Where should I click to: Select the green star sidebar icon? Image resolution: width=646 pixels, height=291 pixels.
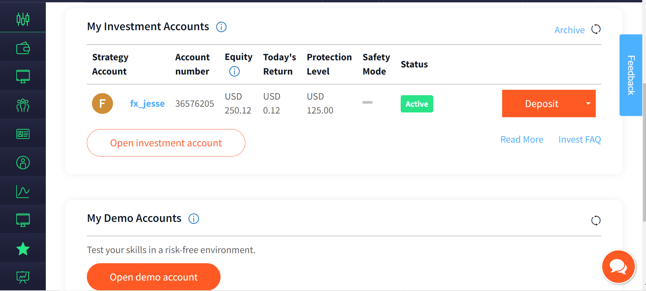point(23,249)
